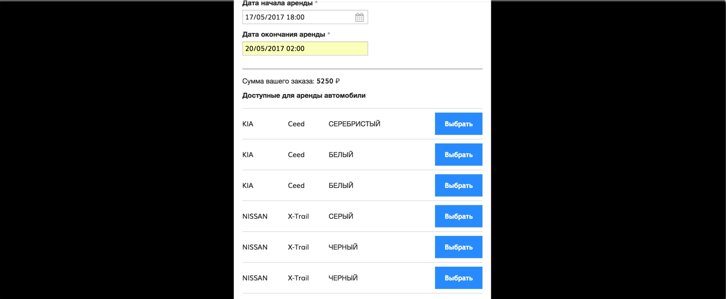Click the KIA brand in the silver row
726x299 pixels.
pyautogui.click(x=248, y=124)
